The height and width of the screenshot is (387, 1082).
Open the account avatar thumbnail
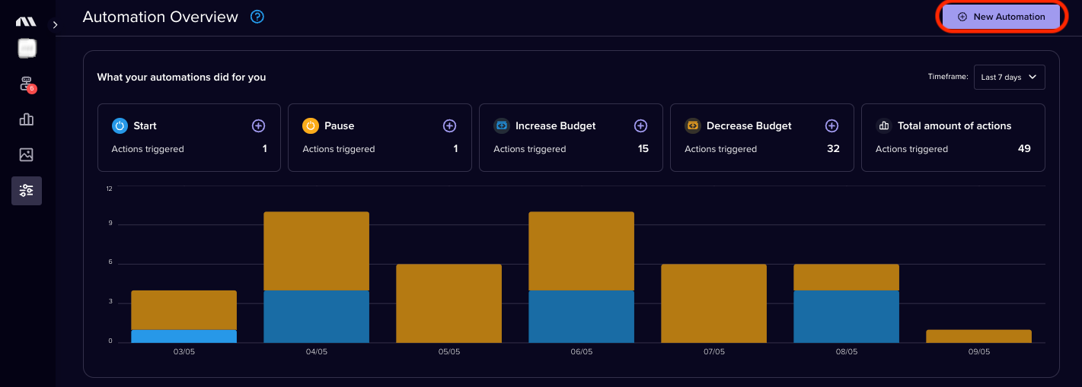tap(27, 49)
